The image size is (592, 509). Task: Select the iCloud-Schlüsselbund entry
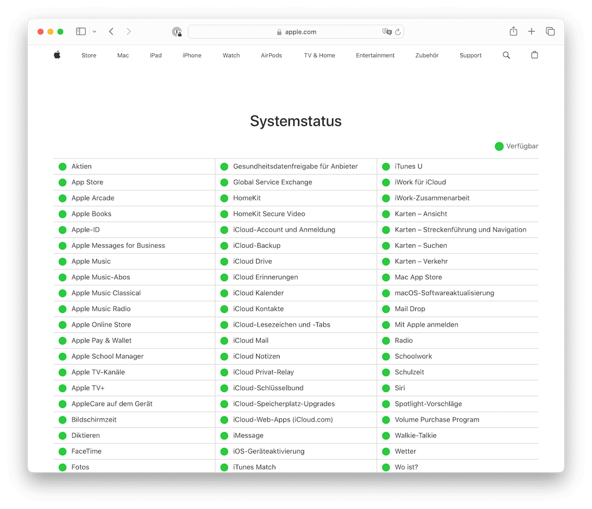296,388
